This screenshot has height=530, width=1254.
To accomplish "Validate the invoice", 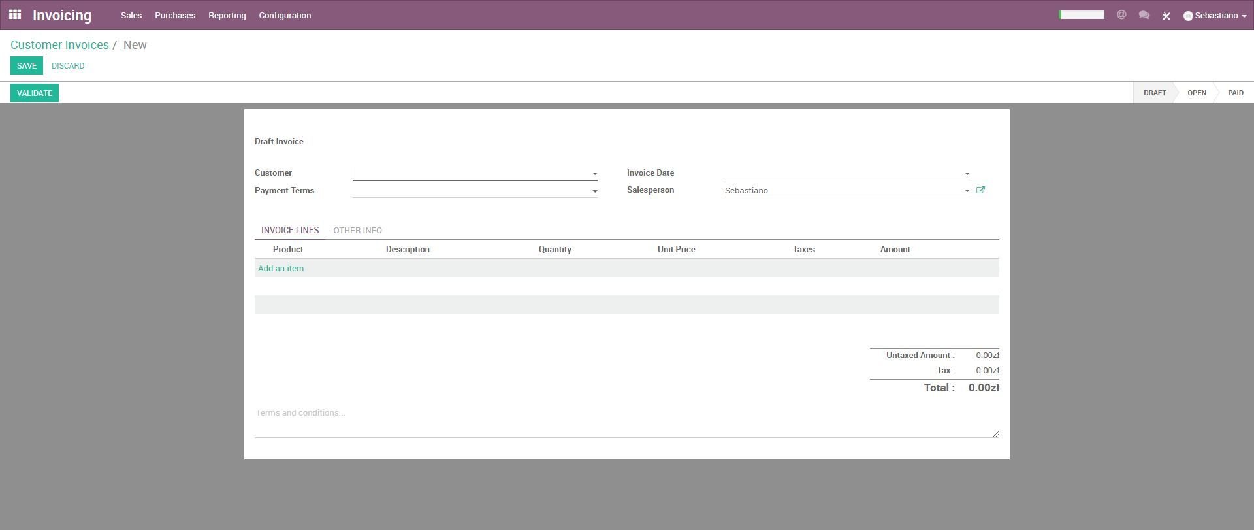I will [35, 93].
